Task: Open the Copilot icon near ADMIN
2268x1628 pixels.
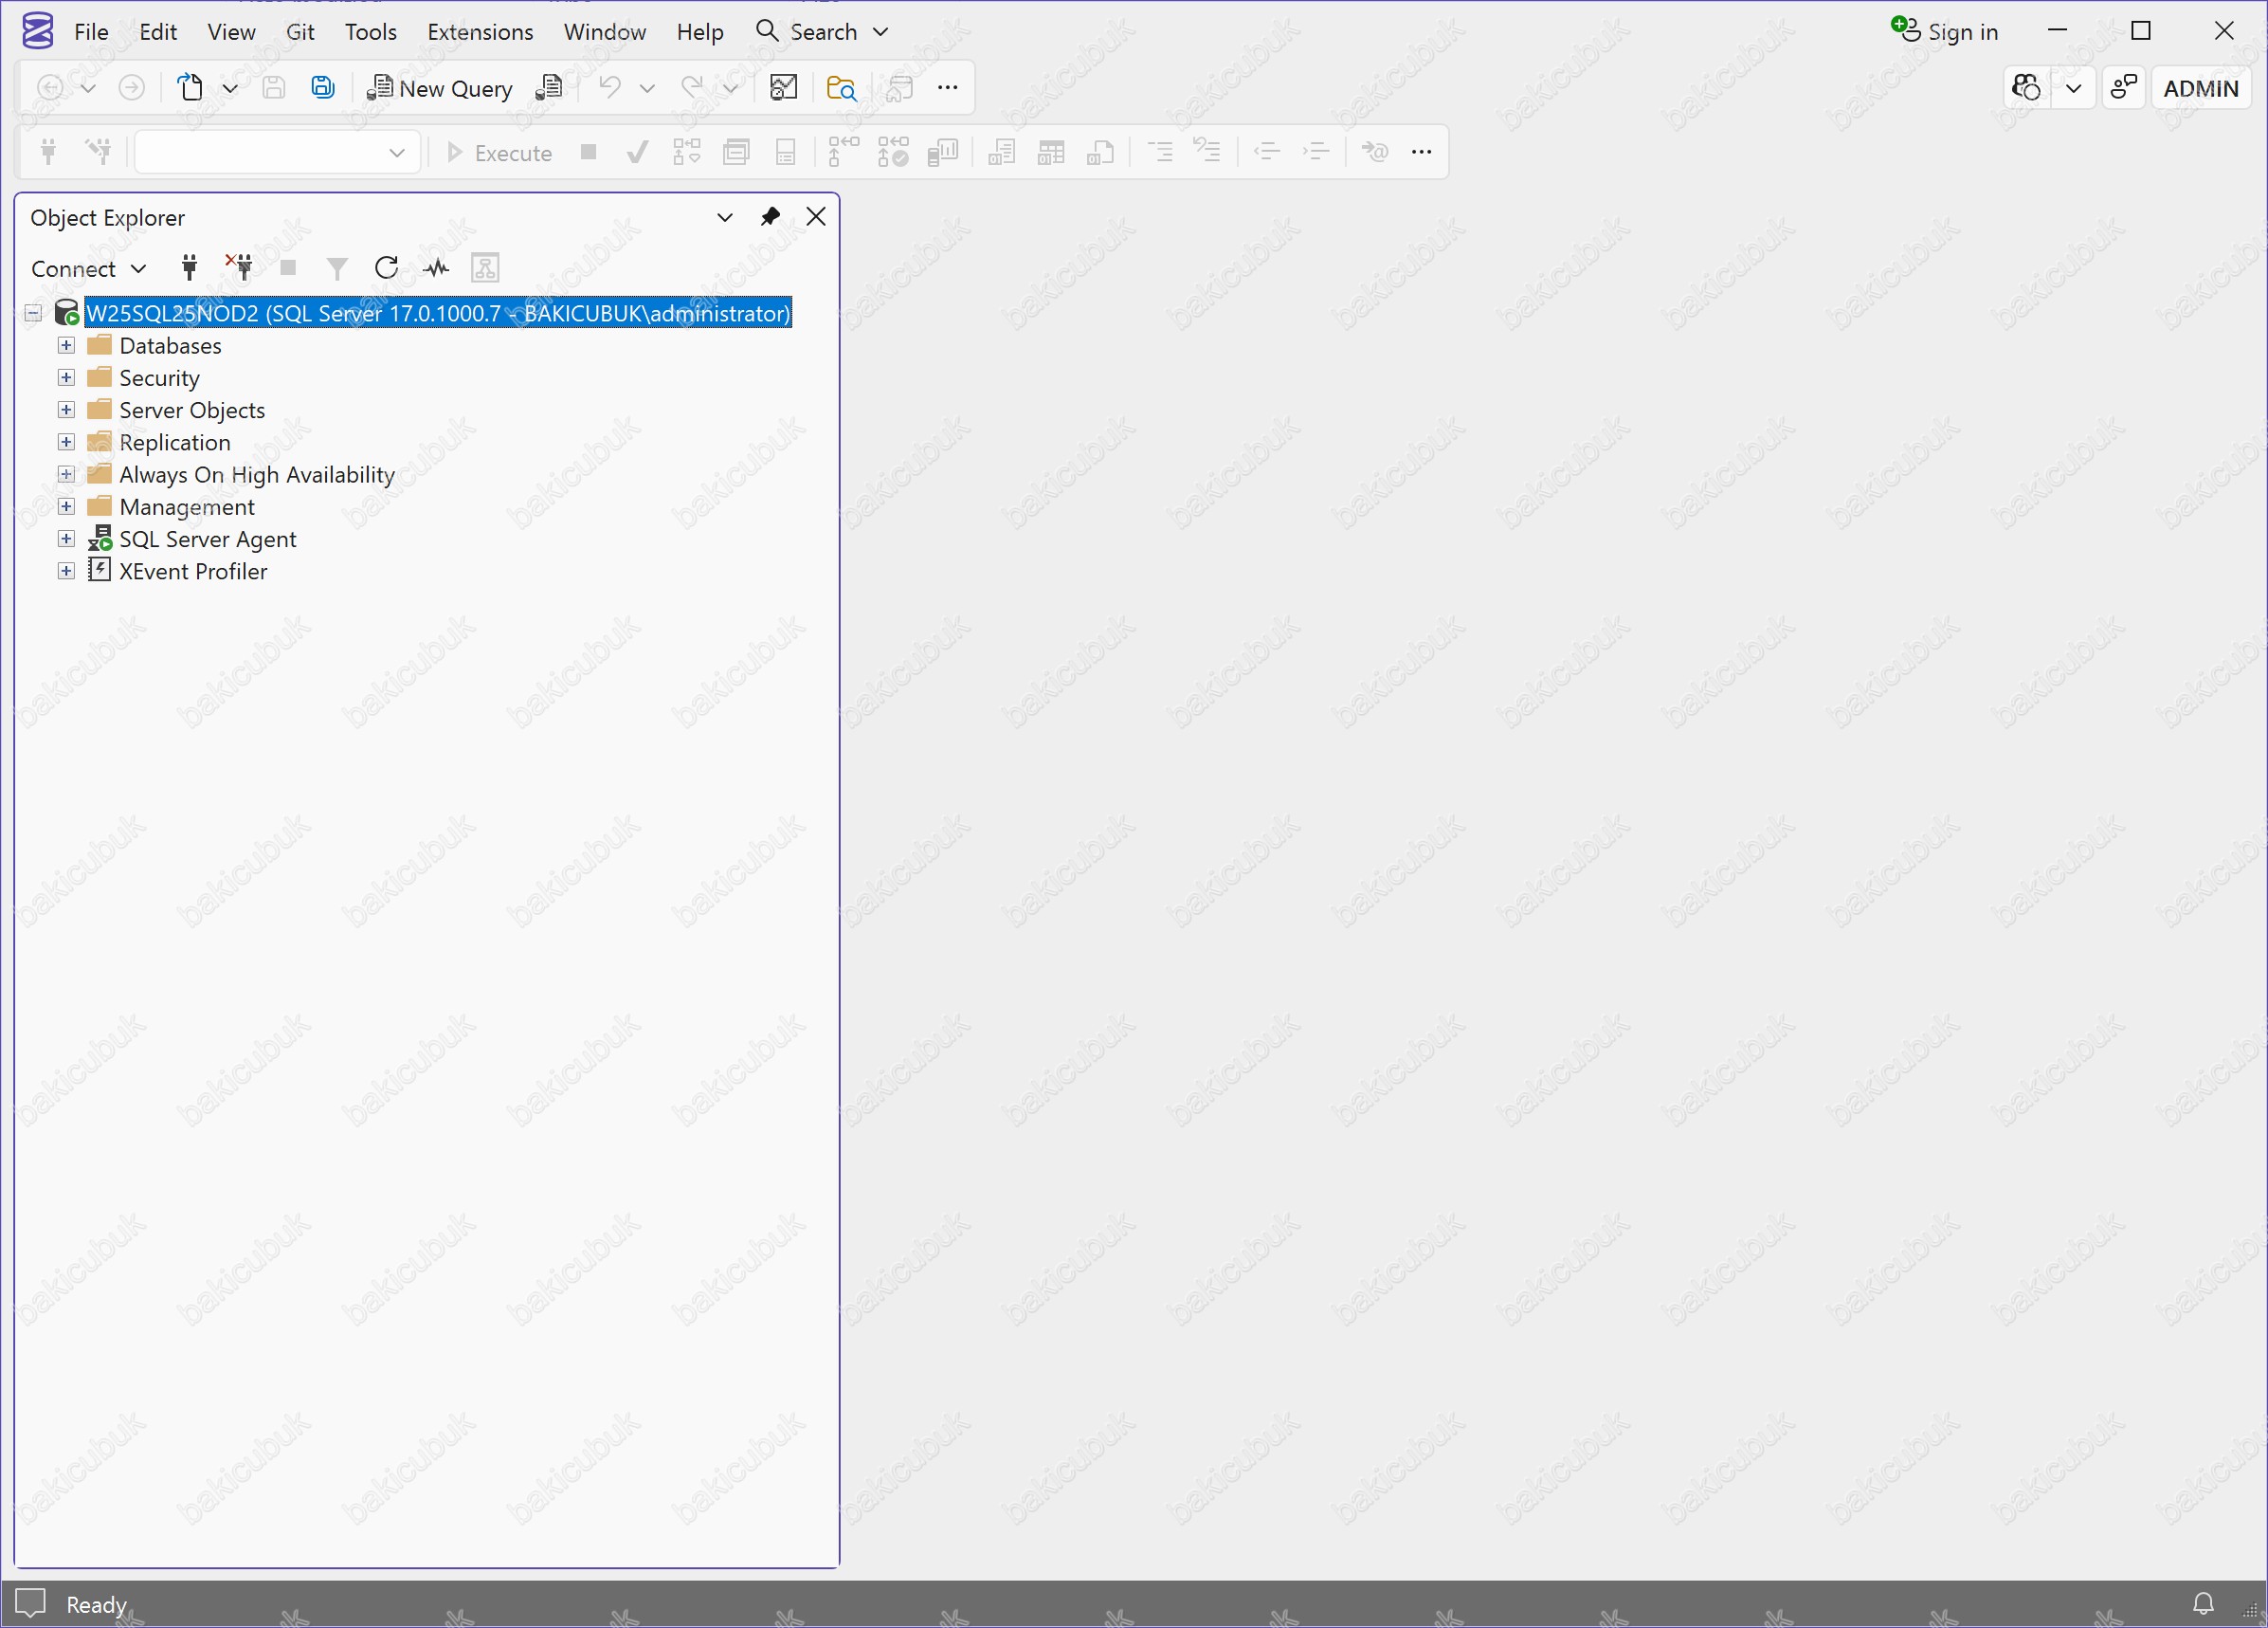Action: (x=2026, y=88)
